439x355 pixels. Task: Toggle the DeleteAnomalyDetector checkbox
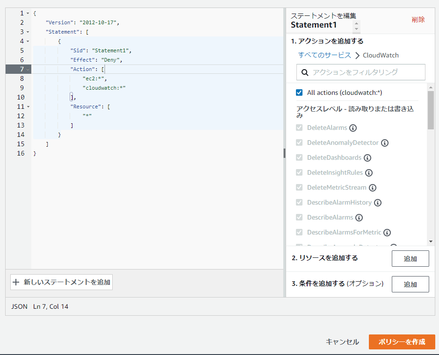(x=299, y=142)
